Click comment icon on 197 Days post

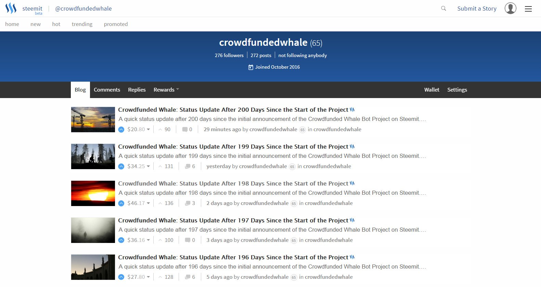click(188, 240)
